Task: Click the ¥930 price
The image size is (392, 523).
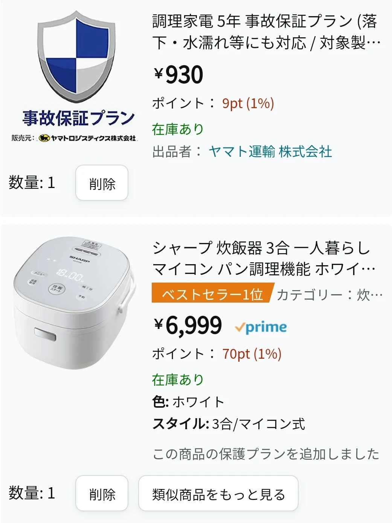Action: click(178, 74)
